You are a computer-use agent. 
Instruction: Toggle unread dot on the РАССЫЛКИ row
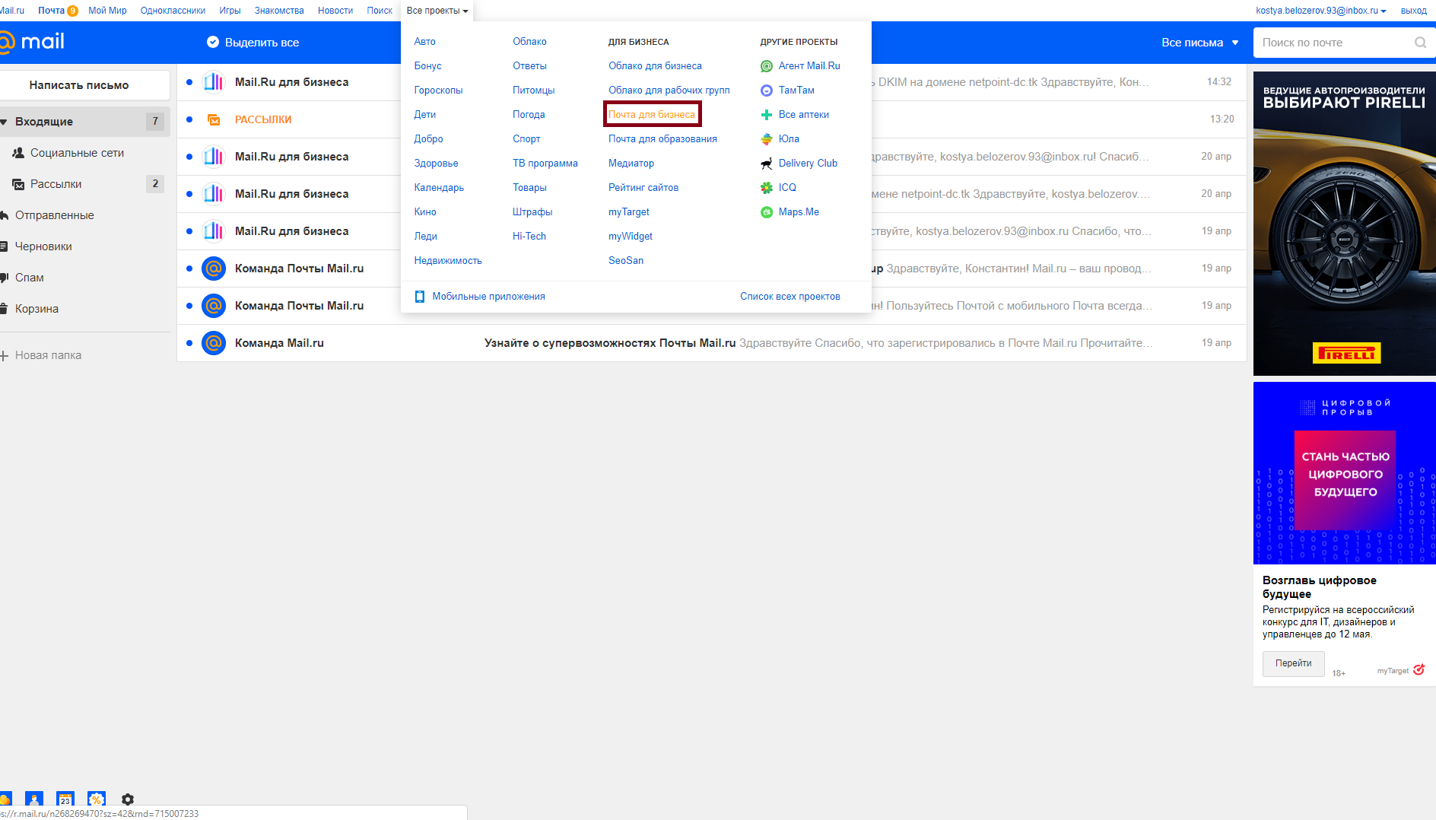click(x=189, y=119)
